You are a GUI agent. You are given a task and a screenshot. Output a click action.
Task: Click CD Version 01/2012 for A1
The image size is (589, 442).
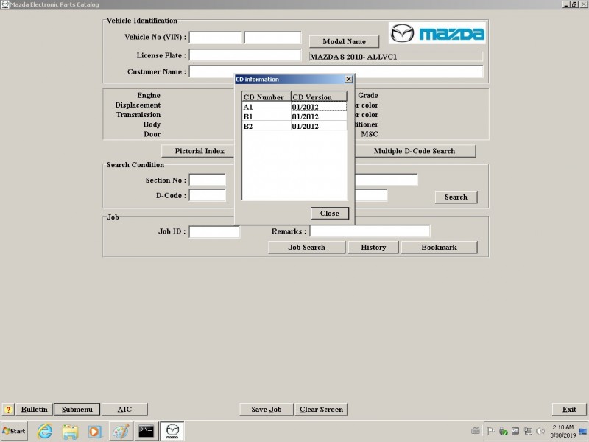[x=319, y=107]
